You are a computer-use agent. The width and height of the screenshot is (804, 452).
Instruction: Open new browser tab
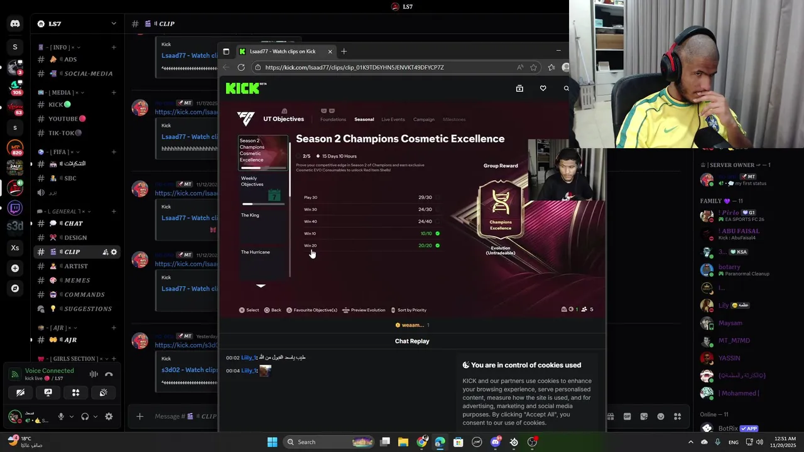point(344,51)
